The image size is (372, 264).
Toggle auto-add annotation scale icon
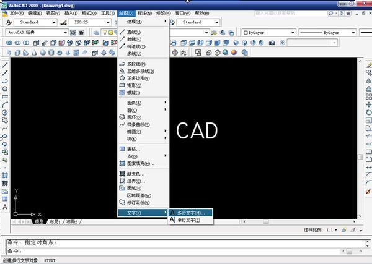(x=353, y=230)
